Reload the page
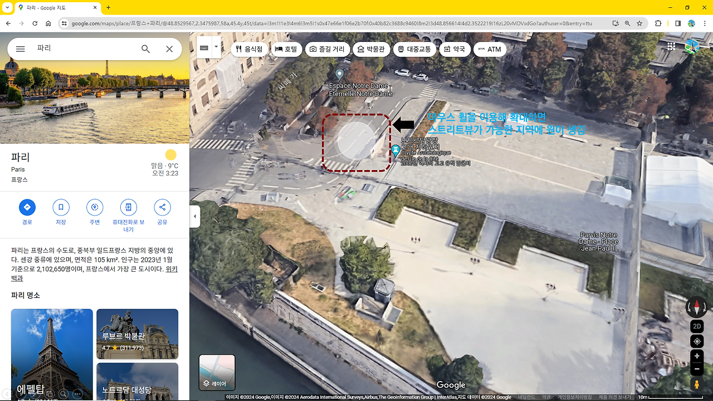The image size is (713, 401). click(x=35, y=23)
